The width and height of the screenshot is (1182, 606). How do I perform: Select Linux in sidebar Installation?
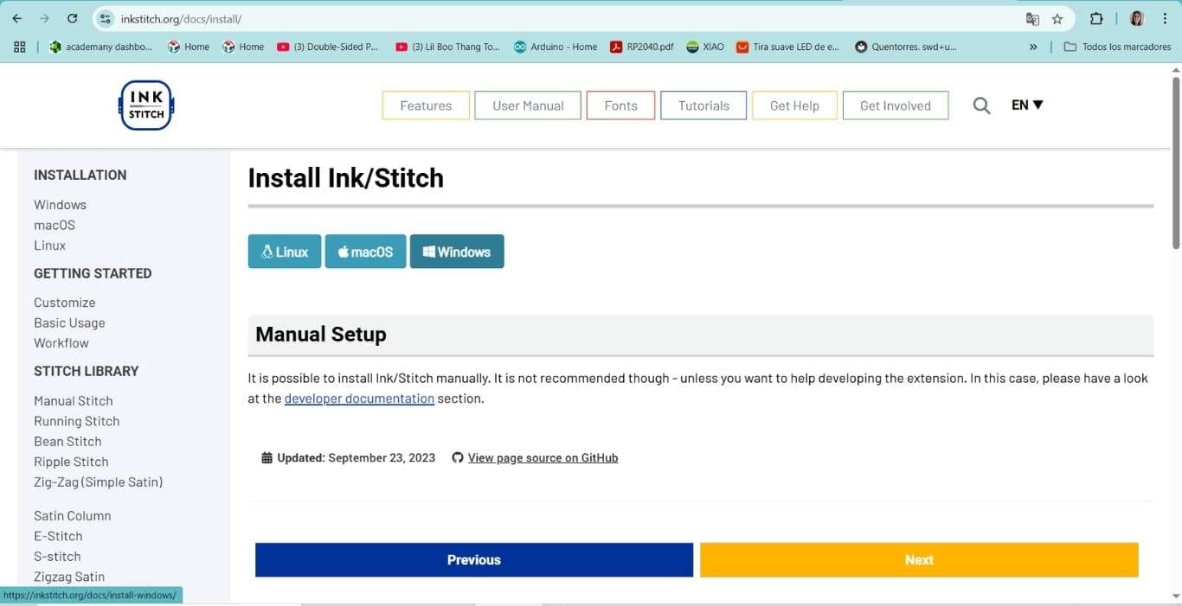pyautogui.click(x=49, y=246)
